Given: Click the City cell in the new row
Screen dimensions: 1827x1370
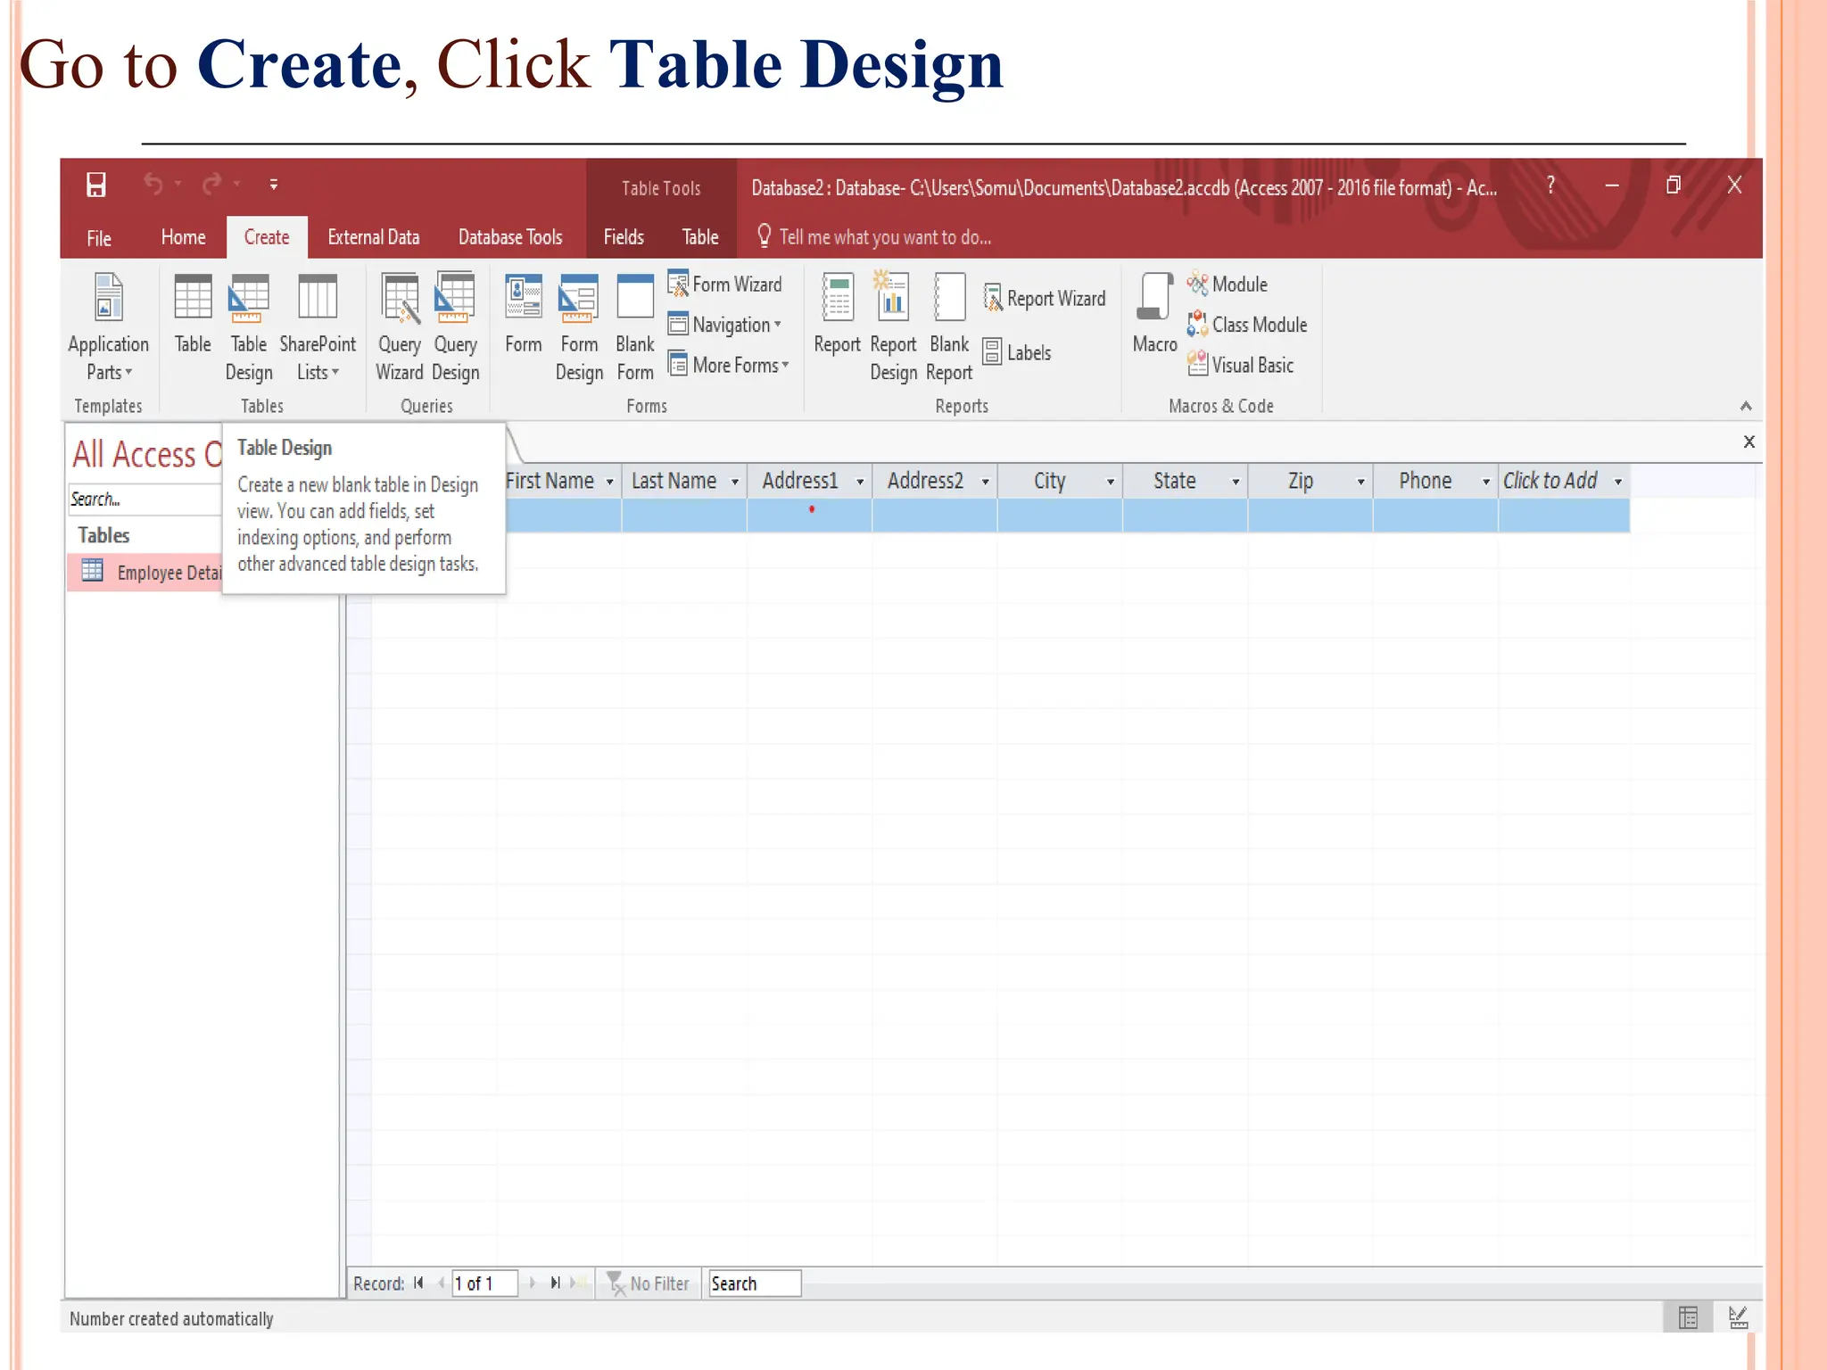Looking at the screenshot, I should click(1060, 516).
